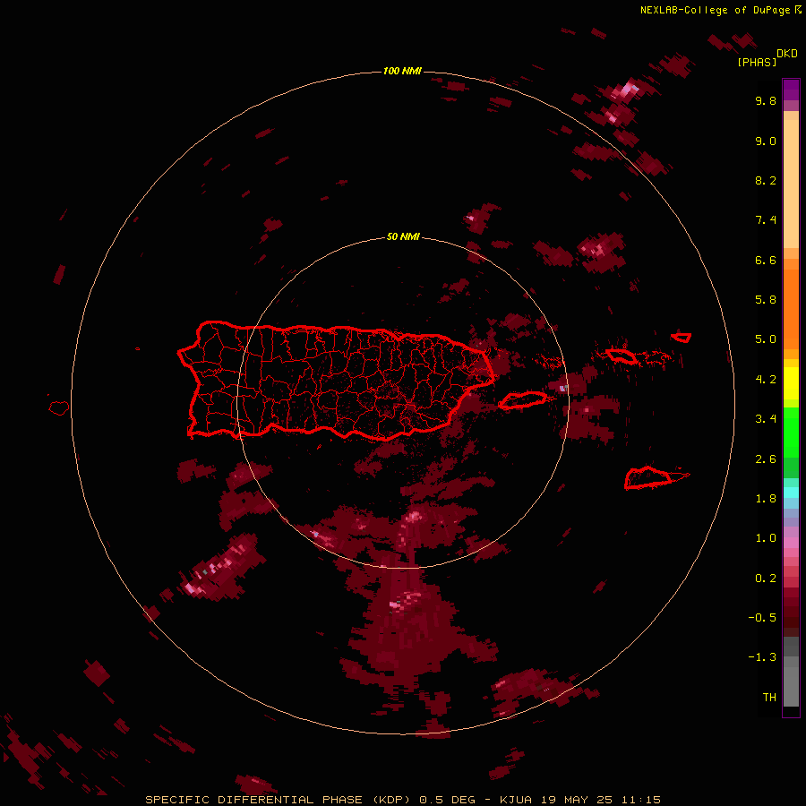Click the 9.8 value on color scale
The width and height of the screenshot is (806, 806).
[766, 100]
